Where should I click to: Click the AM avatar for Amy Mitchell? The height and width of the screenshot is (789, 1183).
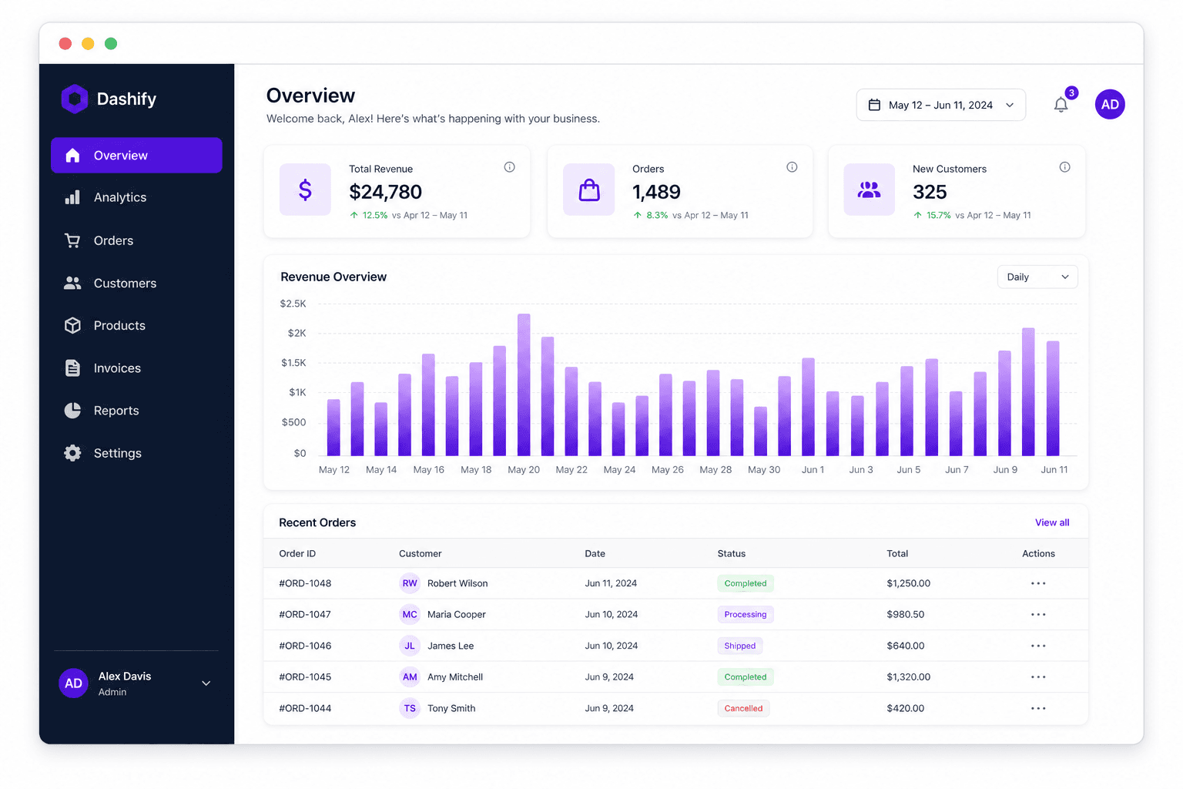(410, 677)
